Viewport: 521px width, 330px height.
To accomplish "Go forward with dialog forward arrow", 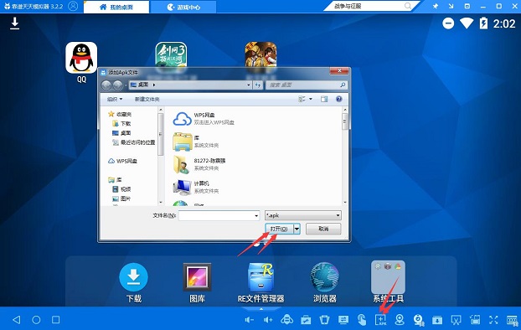I will (117, 85).
